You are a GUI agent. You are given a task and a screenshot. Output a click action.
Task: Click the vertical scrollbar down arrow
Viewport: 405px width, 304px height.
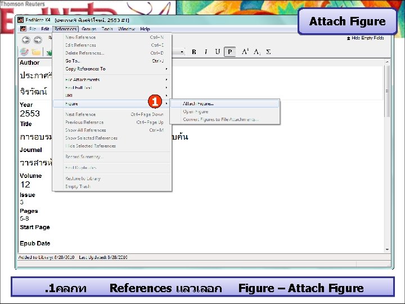(387, 249)
